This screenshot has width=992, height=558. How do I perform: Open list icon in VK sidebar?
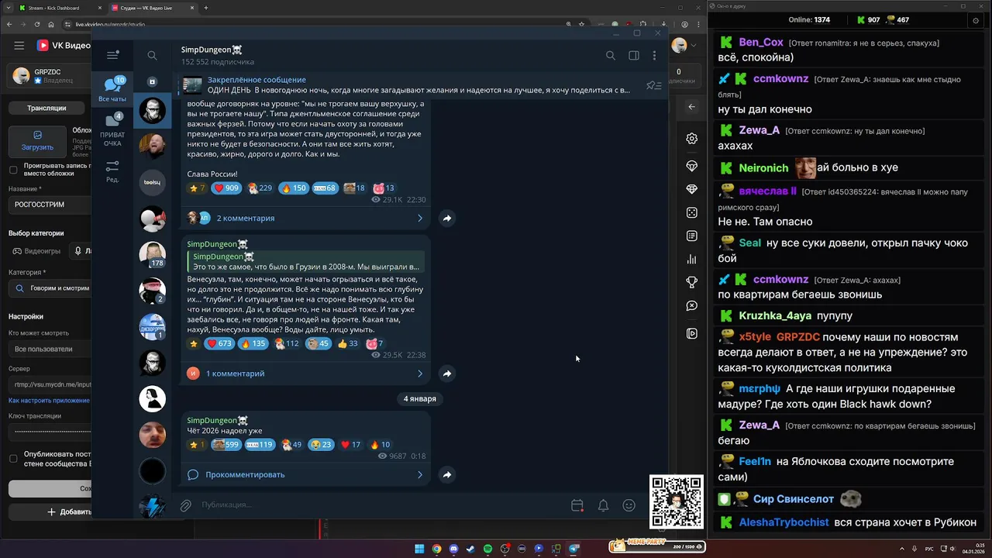click(692, 236)
